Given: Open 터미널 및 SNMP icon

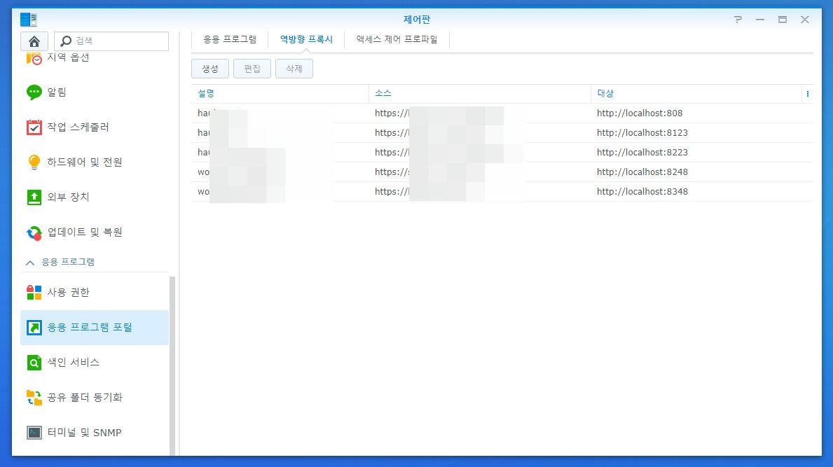Looking at the screenshot, I should click(34, 433).
